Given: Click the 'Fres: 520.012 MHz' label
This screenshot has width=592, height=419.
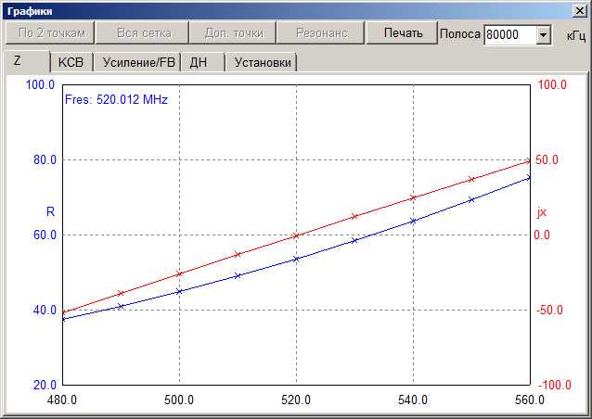Looking at the screenshot, I should click(x=115, y=99).
